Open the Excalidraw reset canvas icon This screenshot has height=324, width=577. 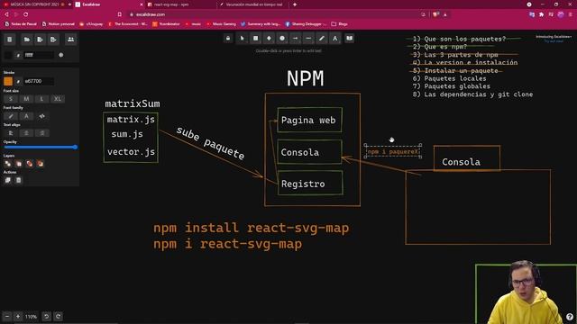tap(10, 40)
